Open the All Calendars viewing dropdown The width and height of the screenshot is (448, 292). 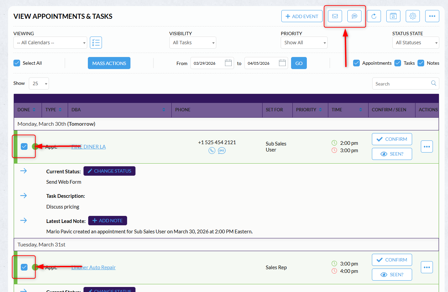[x=50, y=43]
